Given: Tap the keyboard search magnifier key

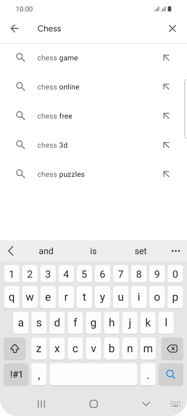Looking at the screenshot, I should (x=171, y=374).
